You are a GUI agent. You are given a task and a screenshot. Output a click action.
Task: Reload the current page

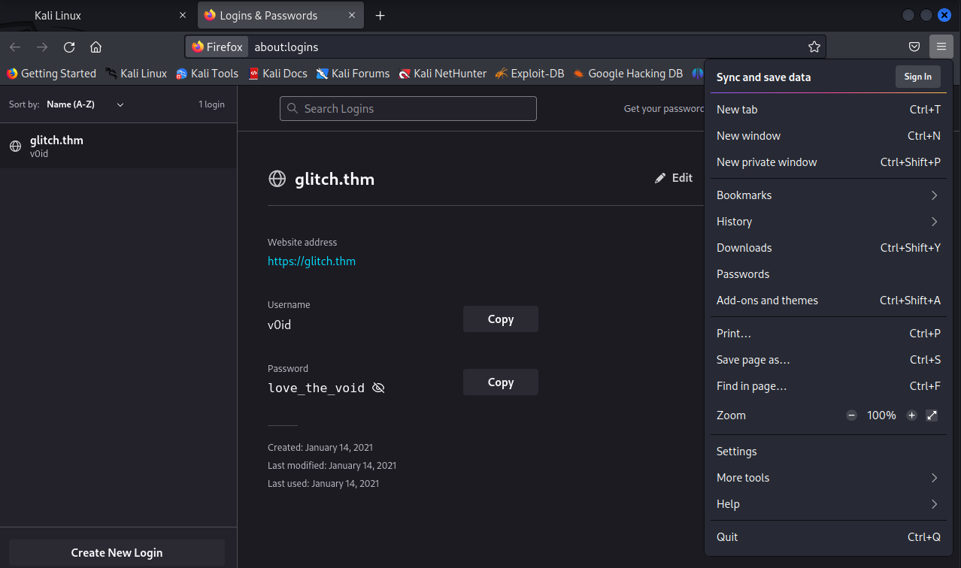pos(69,47)
